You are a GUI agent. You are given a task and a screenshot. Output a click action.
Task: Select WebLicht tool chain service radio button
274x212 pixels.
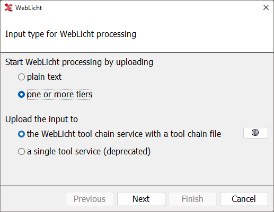[21, 134]
